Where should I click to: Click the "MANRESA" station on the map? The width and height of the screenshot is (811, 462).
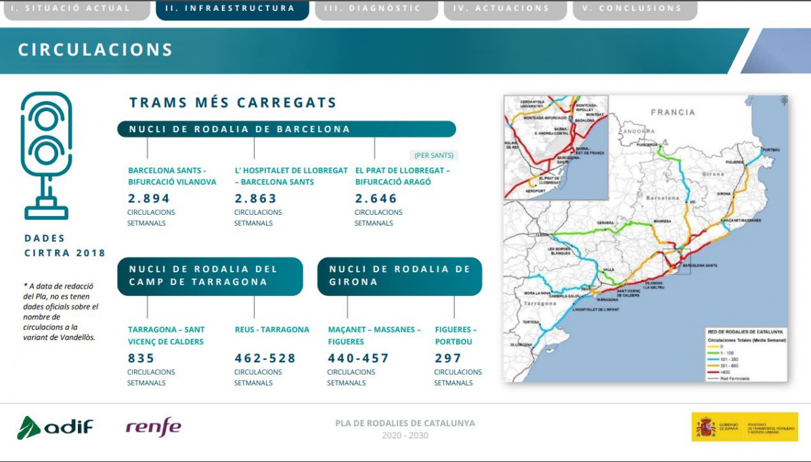(663, 221)
